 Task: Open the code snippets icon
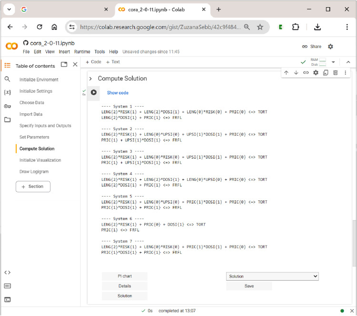[7, 273]
